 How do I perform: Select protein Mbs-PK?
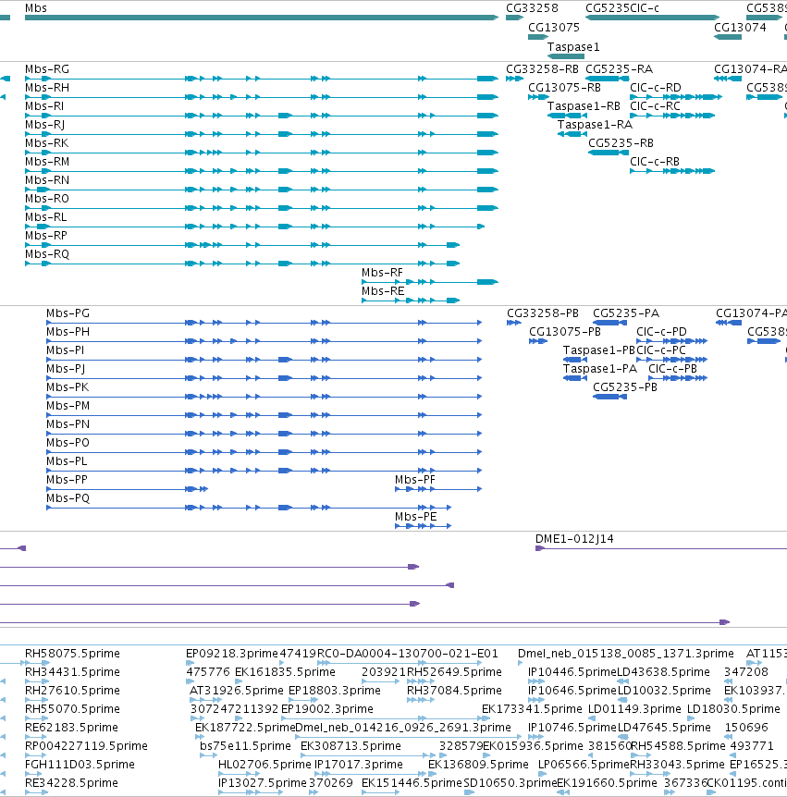tap(68, 387)
